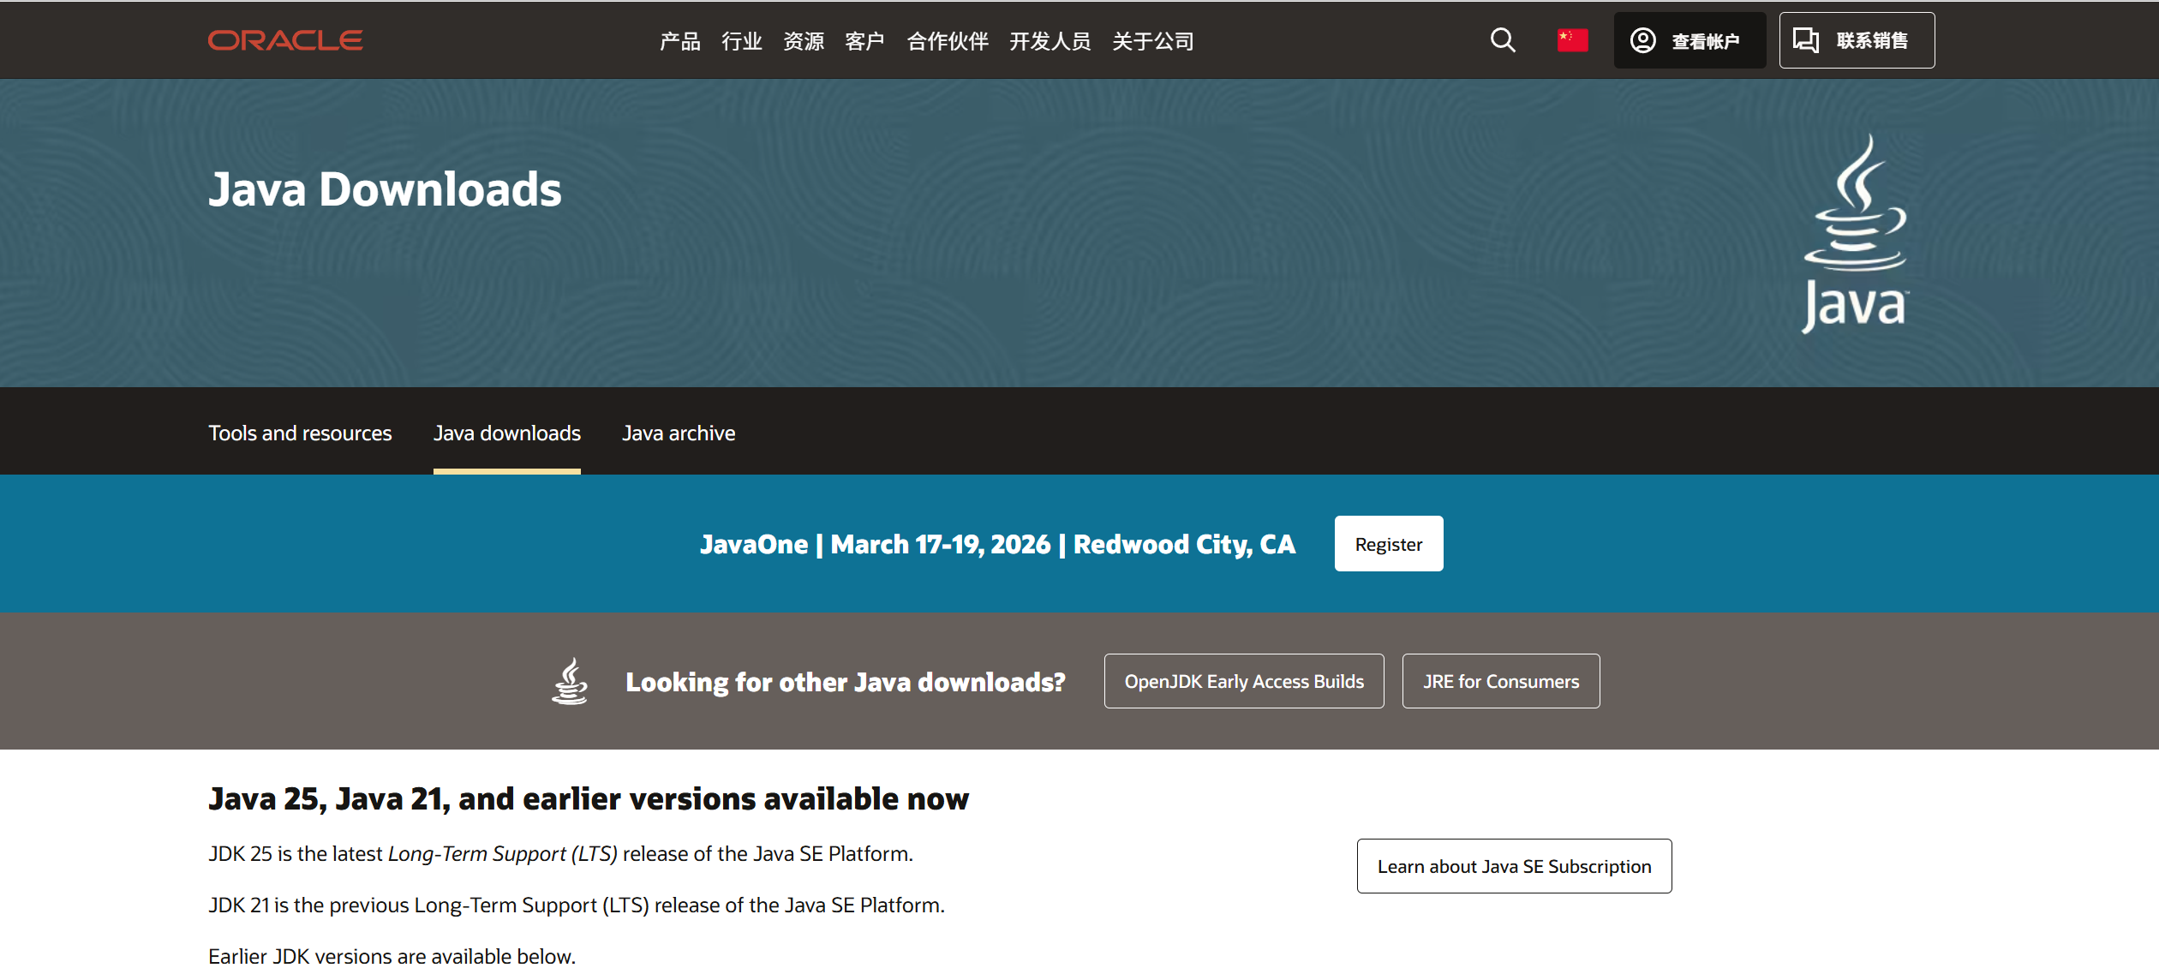Click the small Java cup icon
The width and height of the screenshot is (2159, 974).
tap(570, 681)
